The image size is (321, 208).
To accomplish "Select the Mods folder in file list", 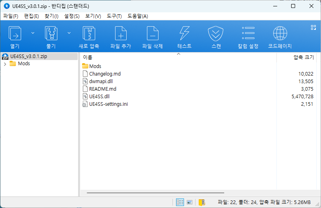I will click(92, 66).
